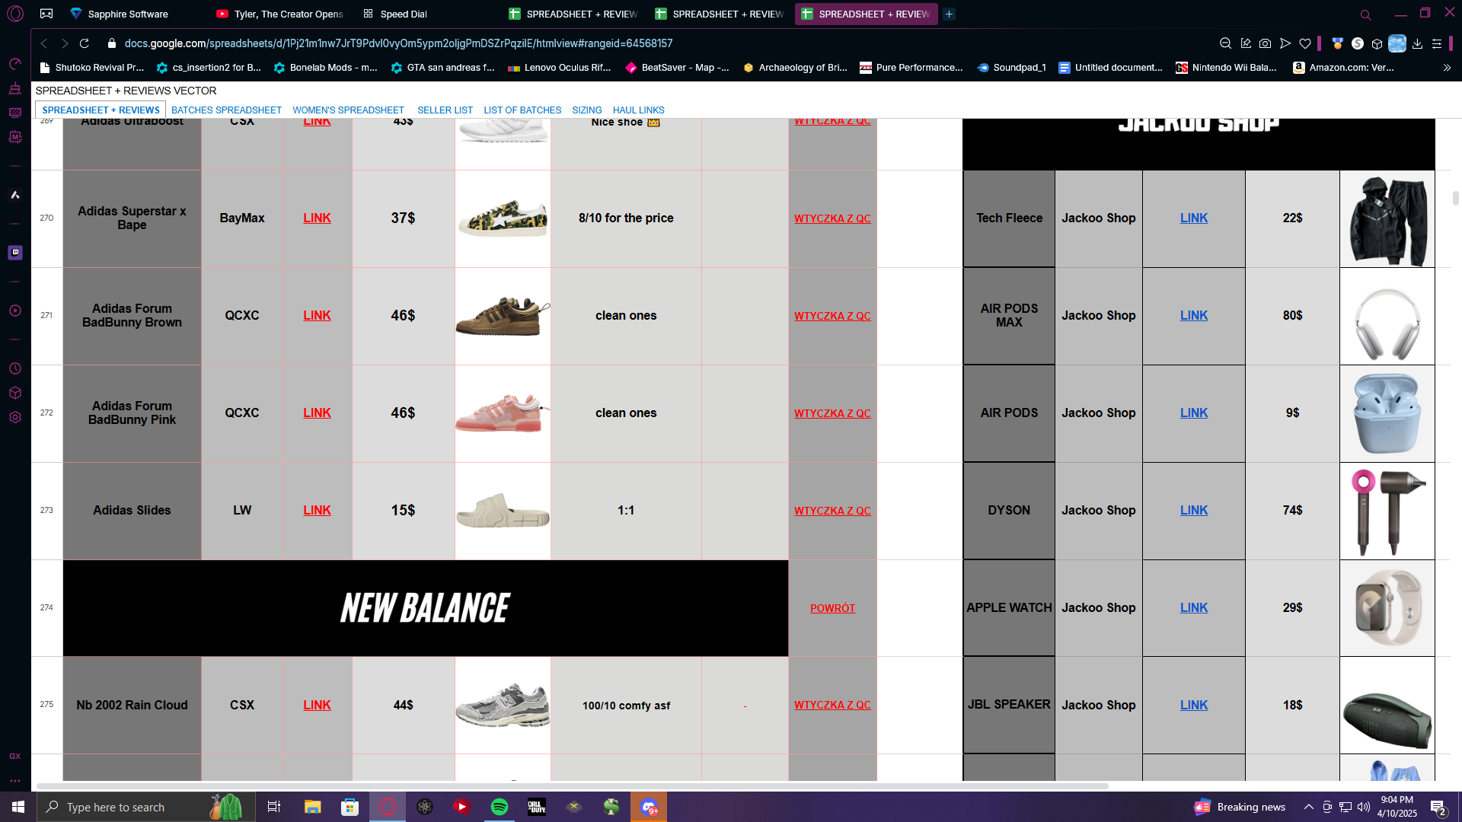
Task: Open search tabs magnifier icon
Action: point(1365,14)
